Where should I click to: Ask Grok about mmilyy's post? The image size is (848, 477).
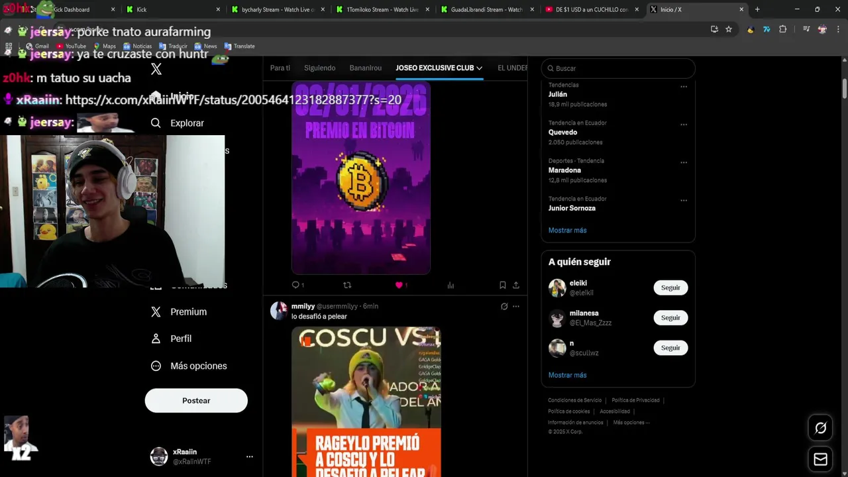point(504,306)
